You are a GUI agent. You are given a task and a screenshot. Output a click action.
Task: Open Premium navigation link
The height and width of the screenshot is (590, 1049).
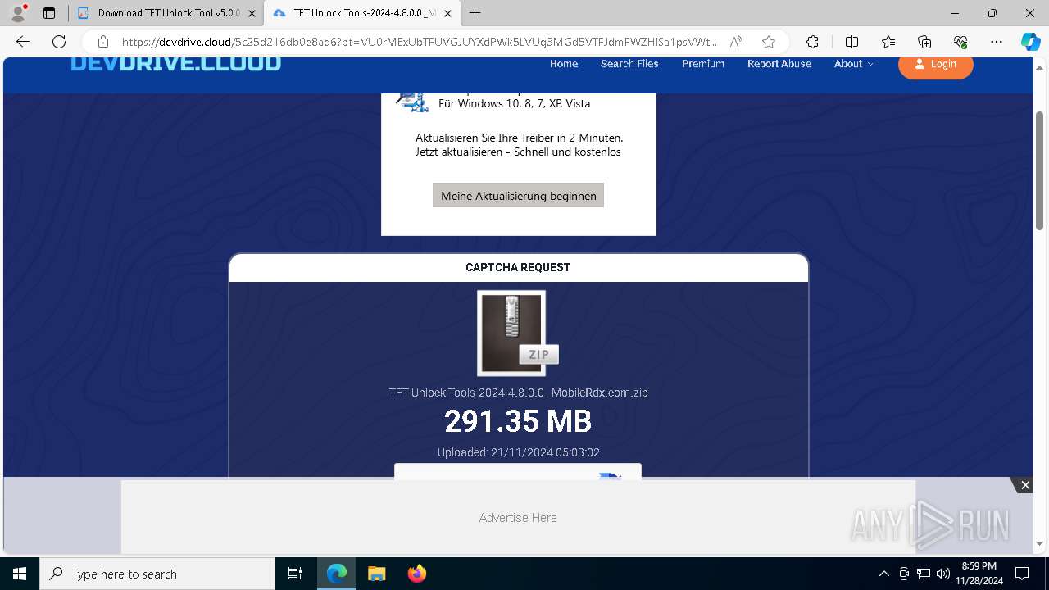tap(703, 64)
